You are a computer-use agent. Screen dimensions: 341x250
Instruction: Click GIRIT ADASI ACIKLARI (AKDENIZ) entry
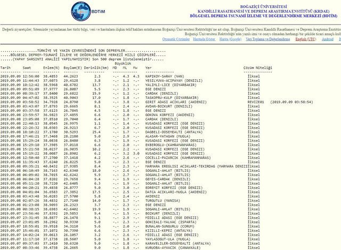[x=176, y=102]
